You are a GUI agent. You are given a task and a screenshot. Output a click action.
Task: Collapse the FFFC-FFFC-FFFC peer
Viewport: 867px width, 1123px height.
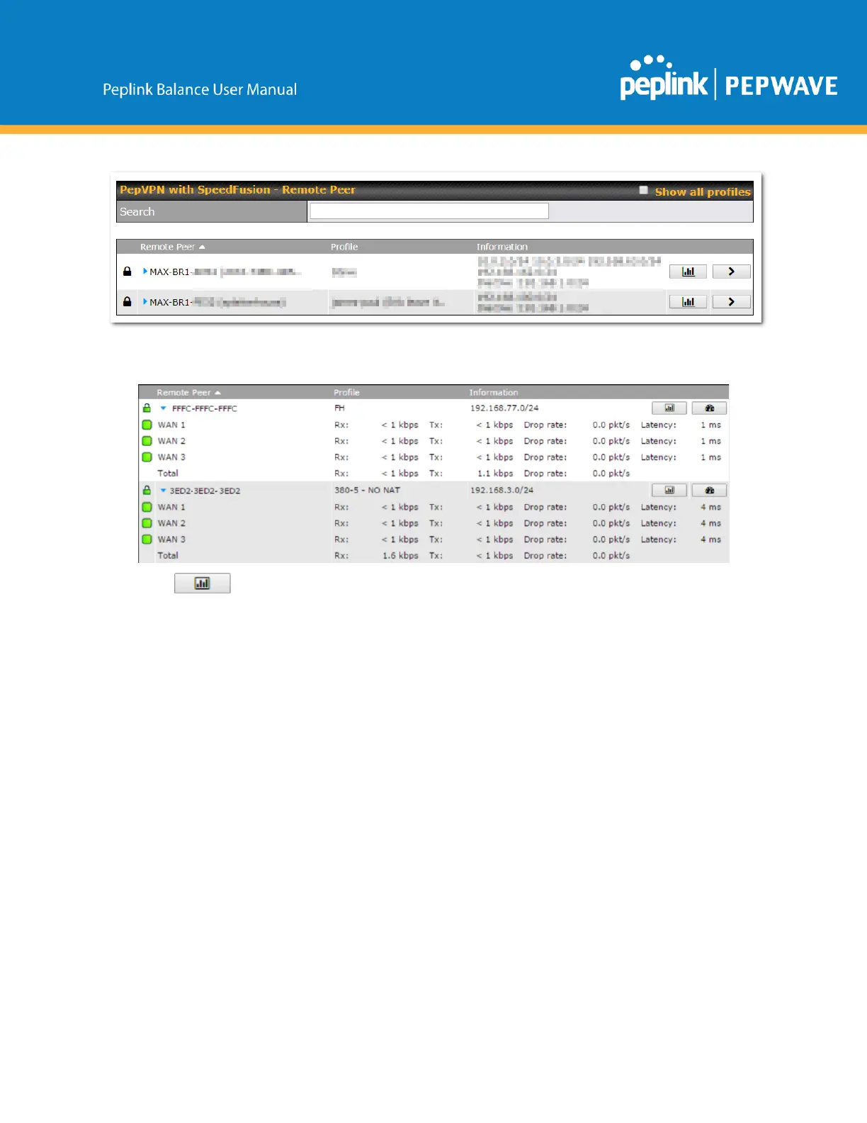click(163, 408)
